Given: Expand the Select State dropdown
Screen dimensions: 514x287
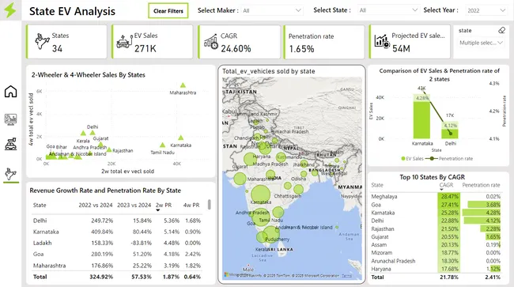Looking at the screenshot, I should [x=388, y=10].
